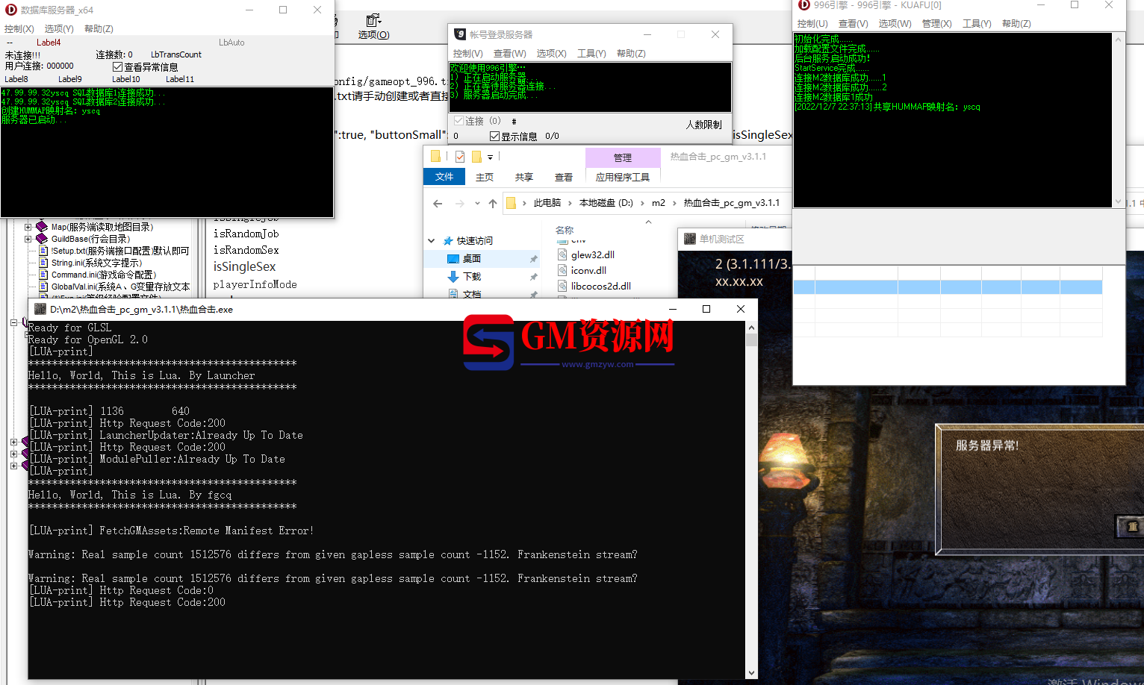Viewport: 1144px width, 685px height.
Task: Open 查看(W) menu in 帐号登录服务器
Action: pos(510,54)
